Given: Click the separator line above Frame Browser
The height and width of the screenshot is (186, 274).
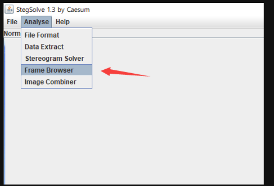Looking at the screenshot, I should pos(56,64).
